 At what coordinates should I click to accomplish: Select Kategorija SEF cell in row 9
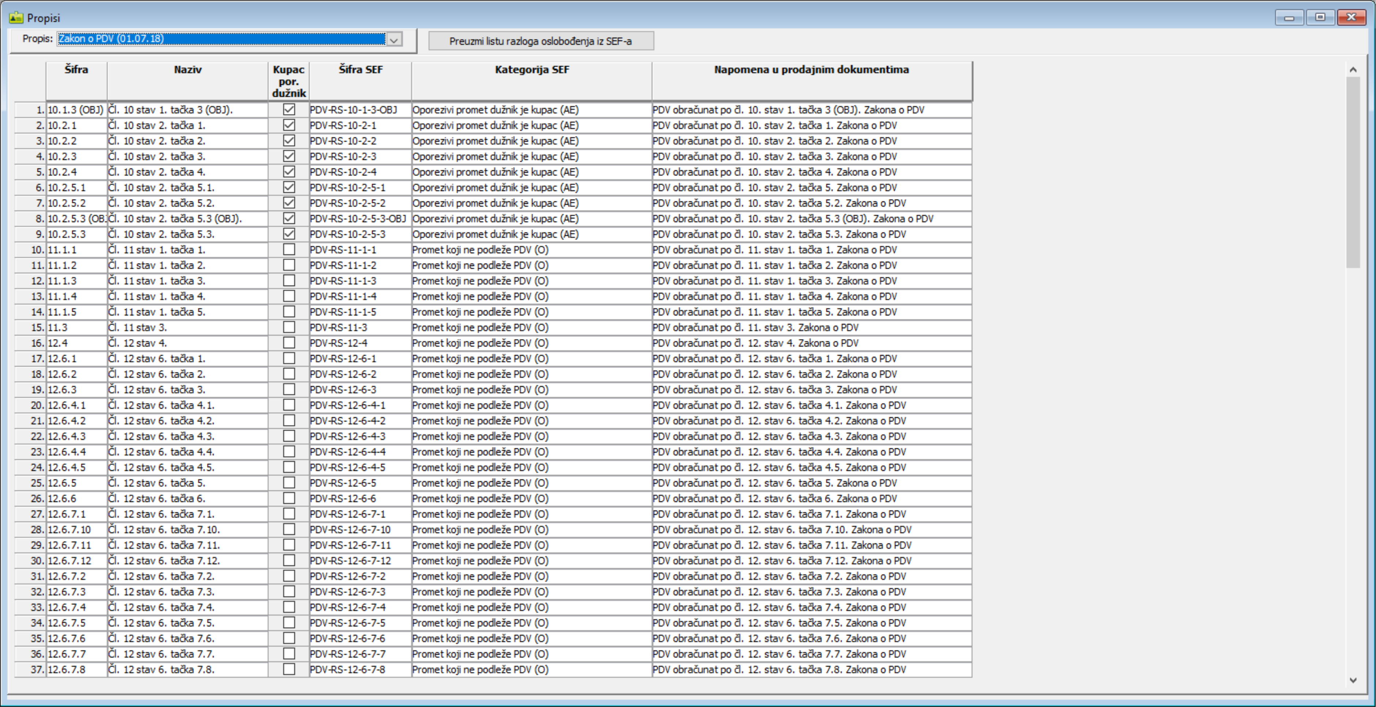pyautogui.click(x=532, y=234)
